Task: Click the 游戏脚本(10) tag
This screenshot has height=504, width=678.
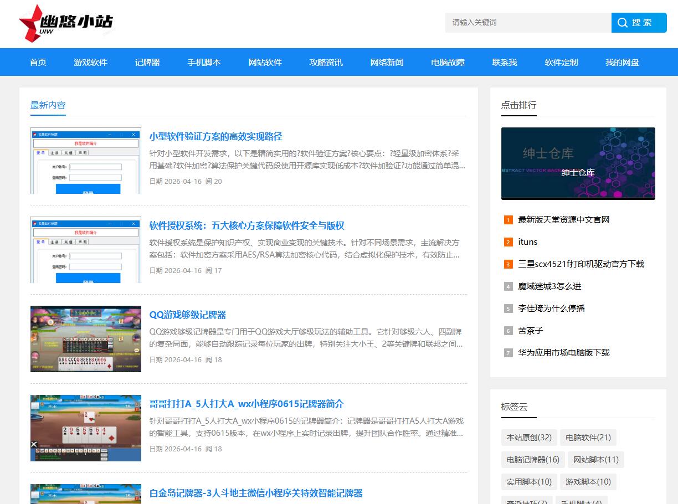Action: pyautogui.click(x=588, y=482)
